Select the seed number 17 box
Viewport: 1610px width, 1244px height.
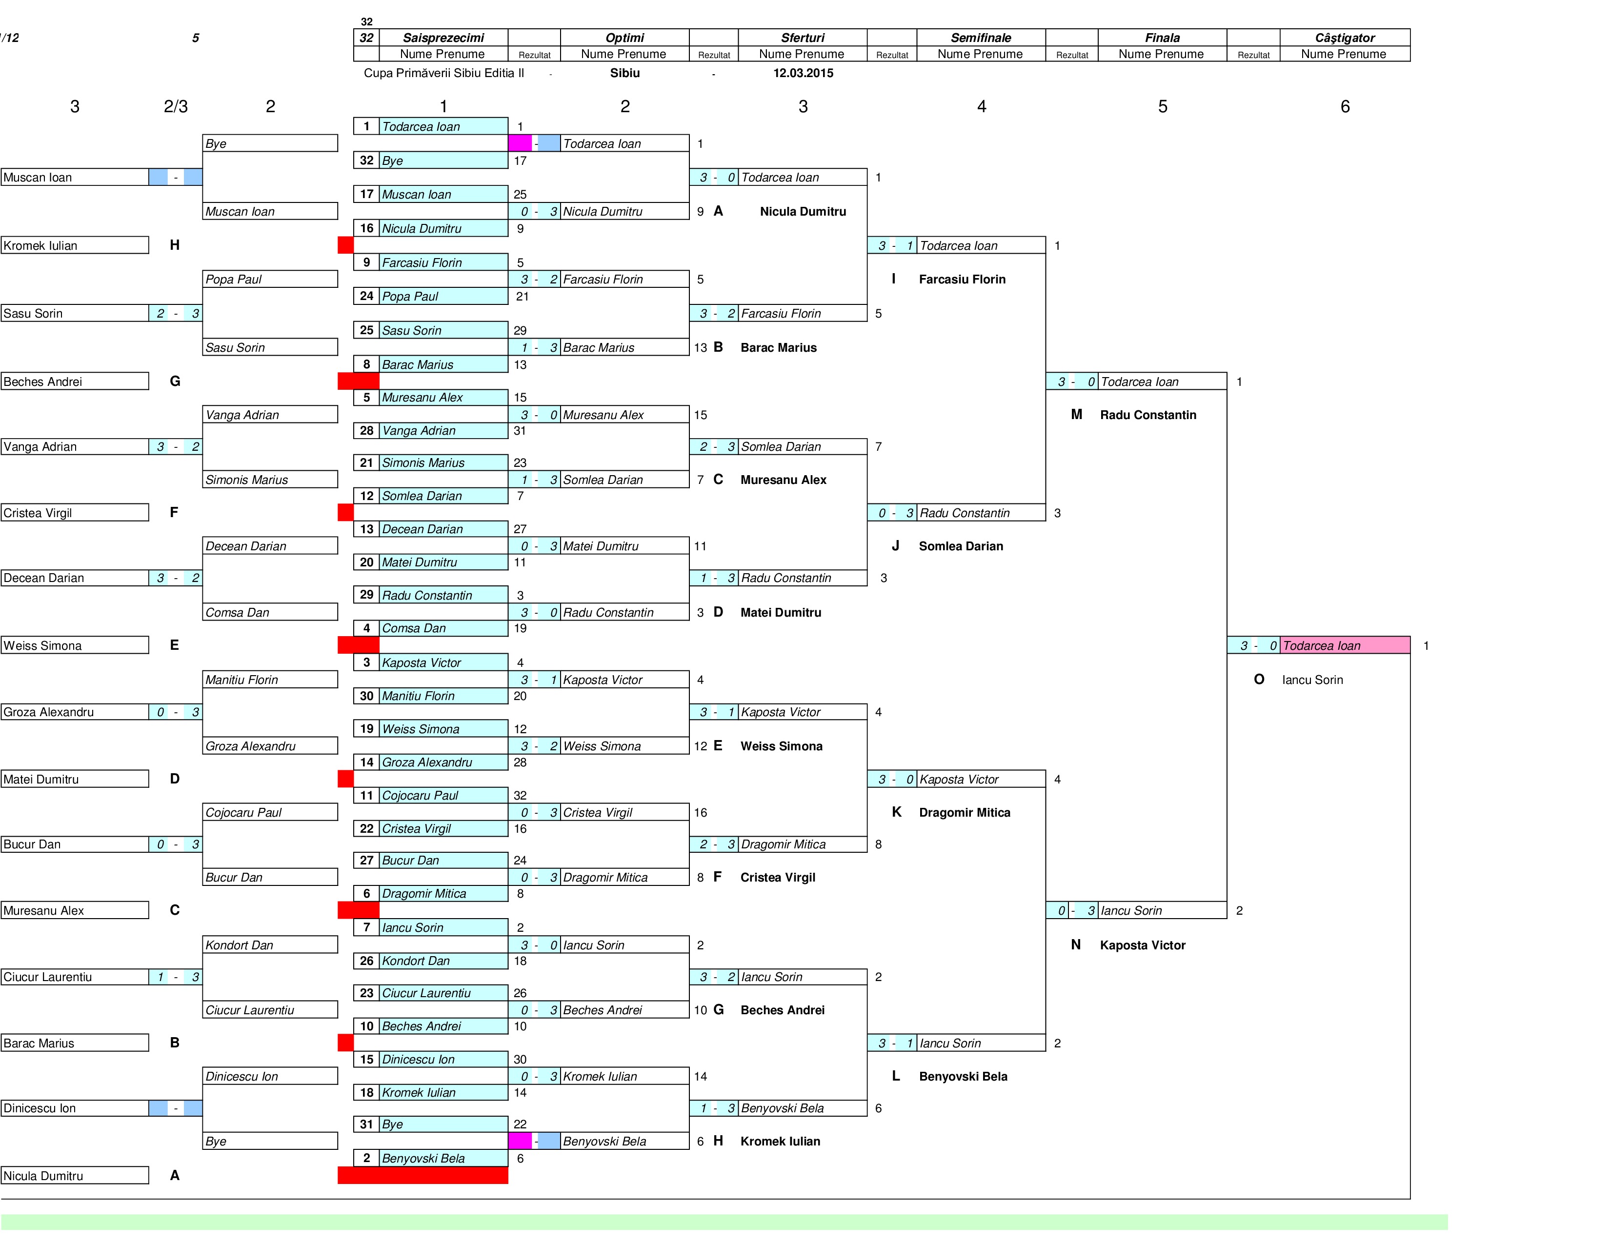click(366, 195)
